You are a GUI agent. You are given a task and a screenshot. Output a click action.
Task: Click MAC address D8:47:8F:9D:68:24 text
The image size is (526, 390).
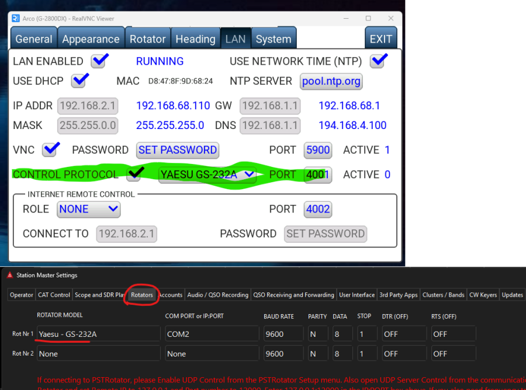(x=181, y=81)
